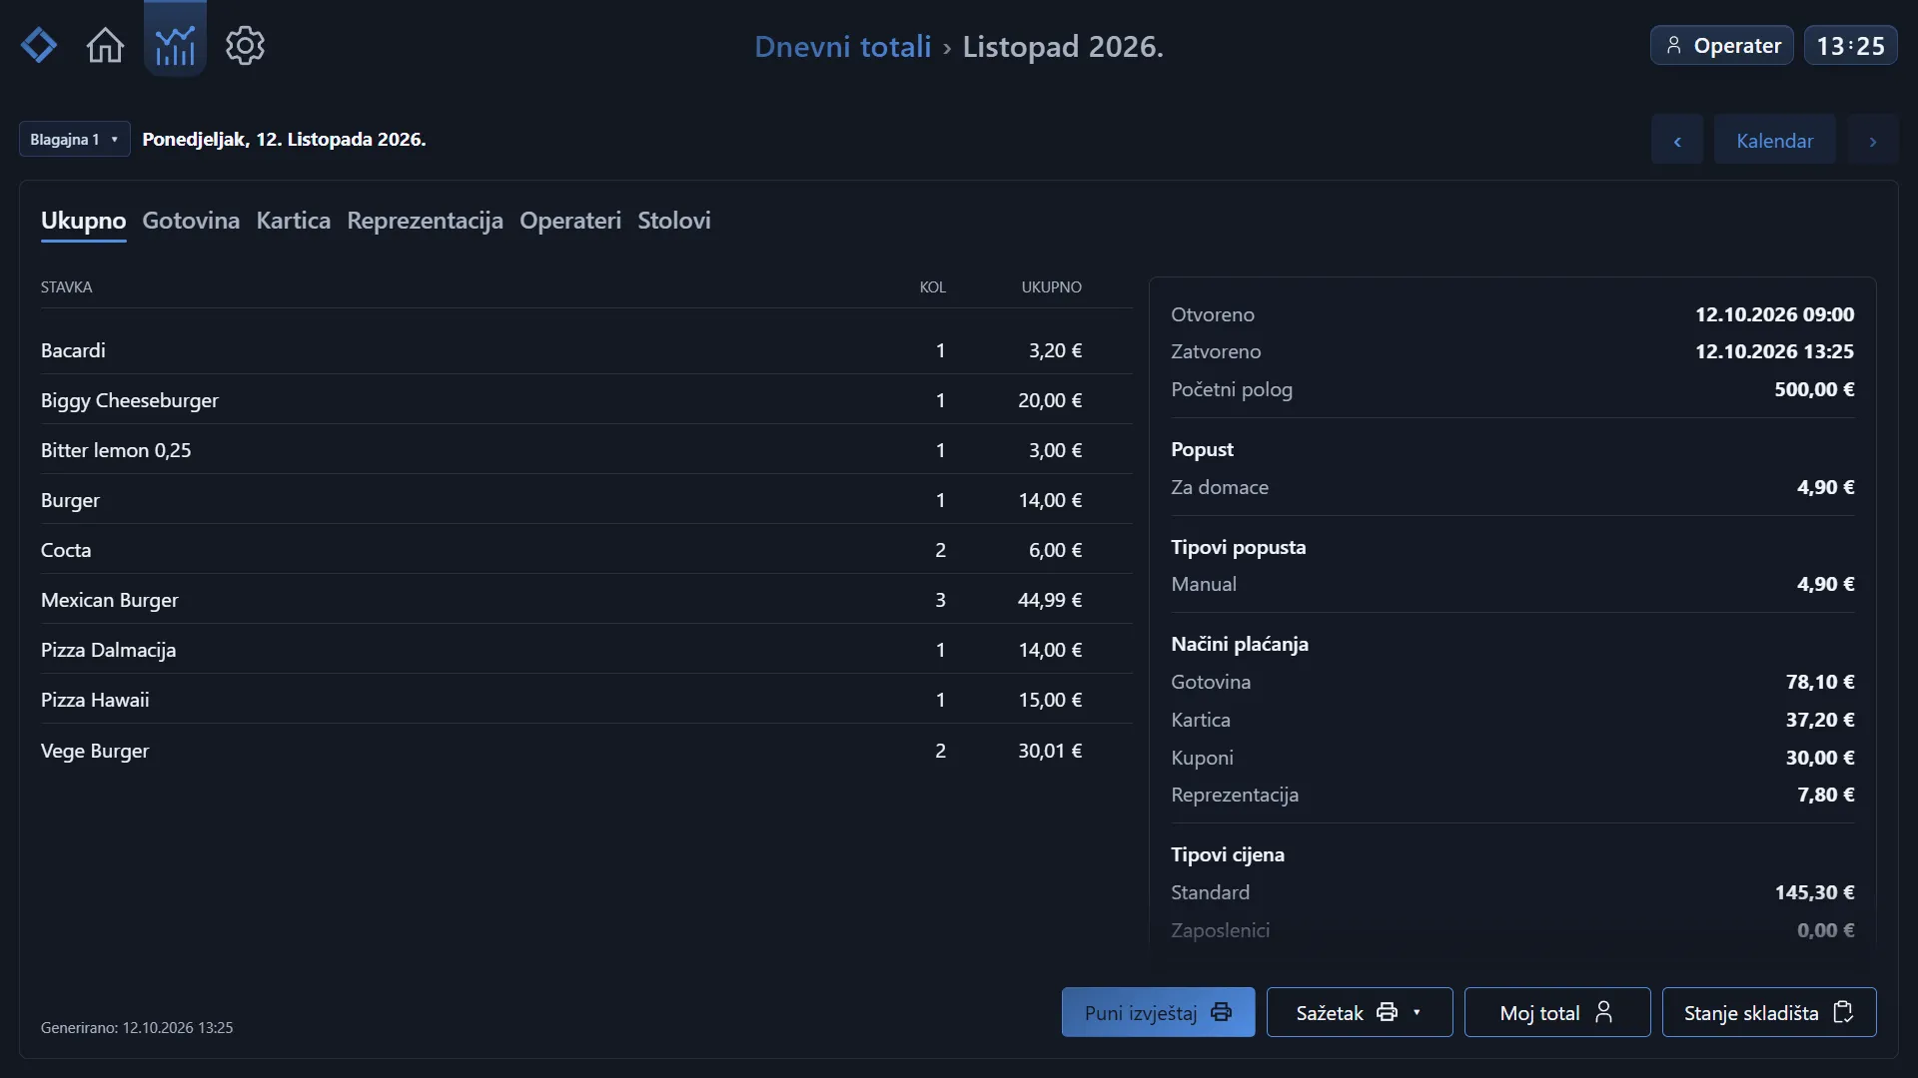Select the Biggy Cheeseburger row
The image size is (1918, 1078).
[x=585, y=400]
